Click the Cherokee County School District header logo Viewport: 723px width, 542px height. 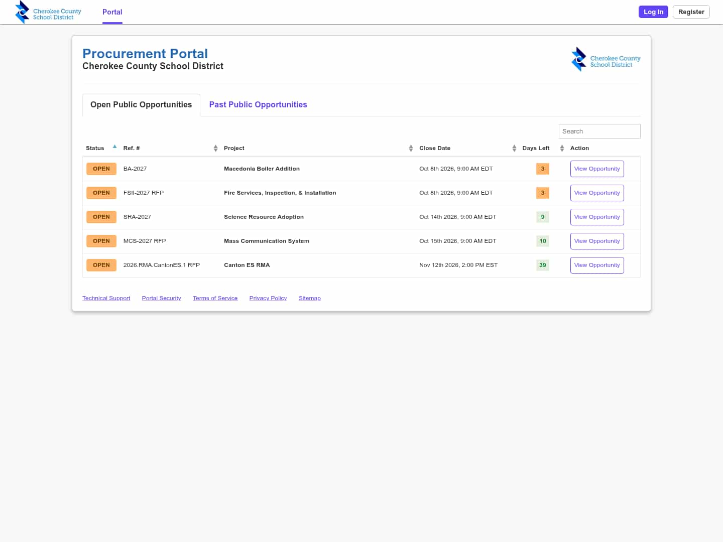48,12
